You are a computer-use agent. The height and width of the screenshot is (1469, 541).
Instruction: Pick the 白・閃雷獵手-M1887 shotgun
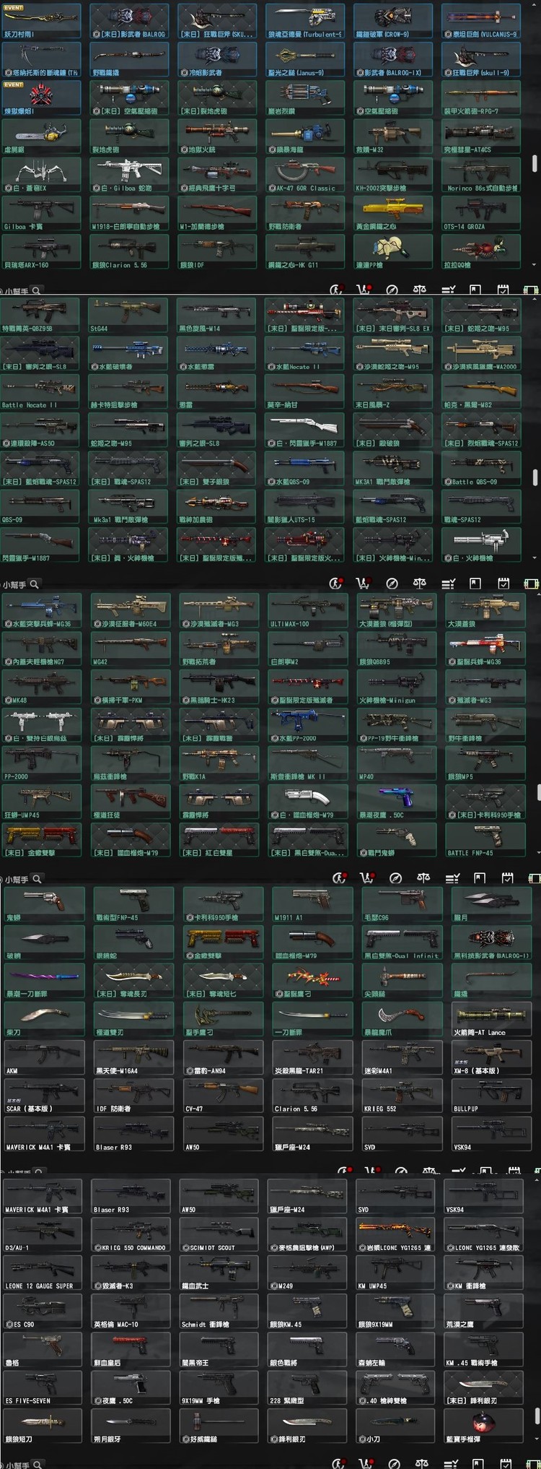point(304,430)
